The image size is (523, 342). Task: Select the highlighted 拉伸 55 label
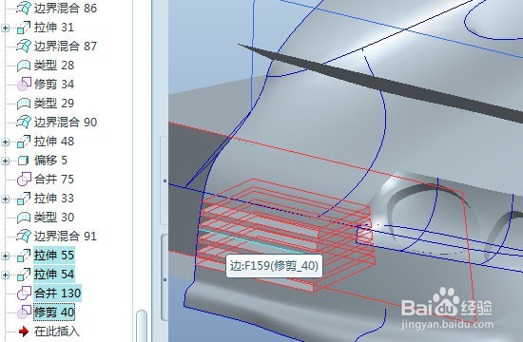54,256
